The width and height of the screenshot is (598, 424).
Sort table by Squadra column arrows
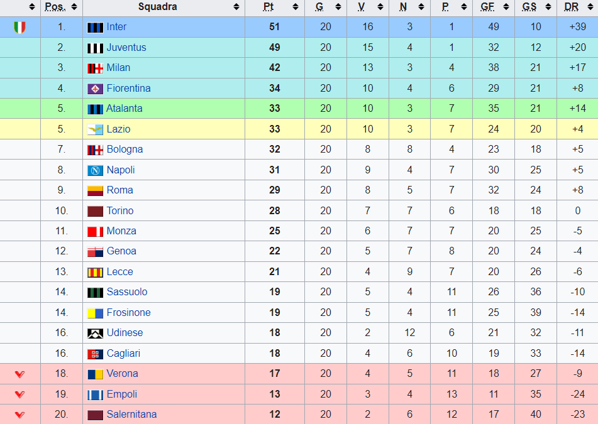tap(236, 7)
